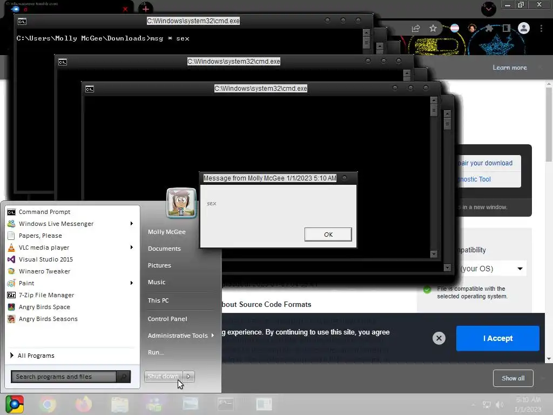Click the network icon in system tray

click(487, 405)
